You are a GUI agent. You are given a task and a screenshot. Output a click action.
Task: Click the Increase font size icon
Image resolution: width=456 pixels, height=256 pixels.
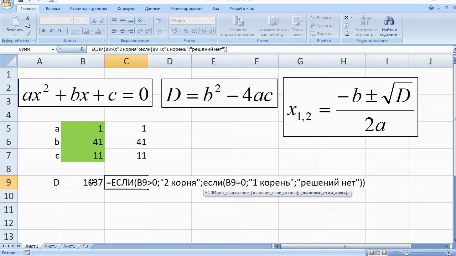tap(94, 21)
